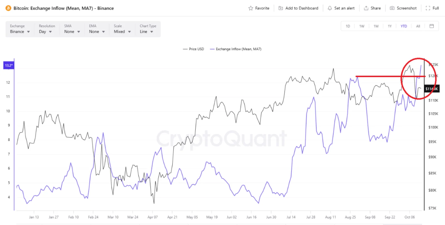Expand the Resolution Day dropdown

pos(45,32)
